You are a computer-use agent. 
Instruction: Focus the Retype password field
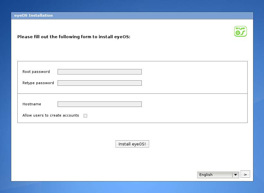(x=100, y=83)
